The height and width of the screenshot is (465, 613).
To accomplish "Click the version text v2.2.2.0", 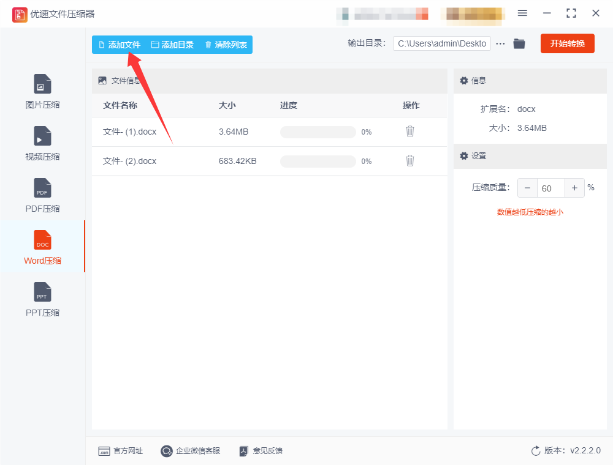I will (x=585, y=450).
